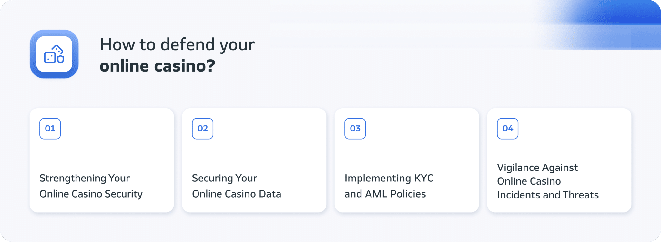Click 'Strengthening Your' text line
Screen dimensions: 661x242
pos(85,178)
